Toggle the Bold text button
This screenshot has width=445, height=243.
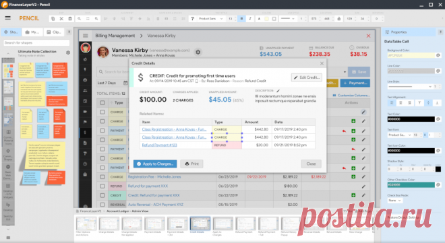click(241, 19)
